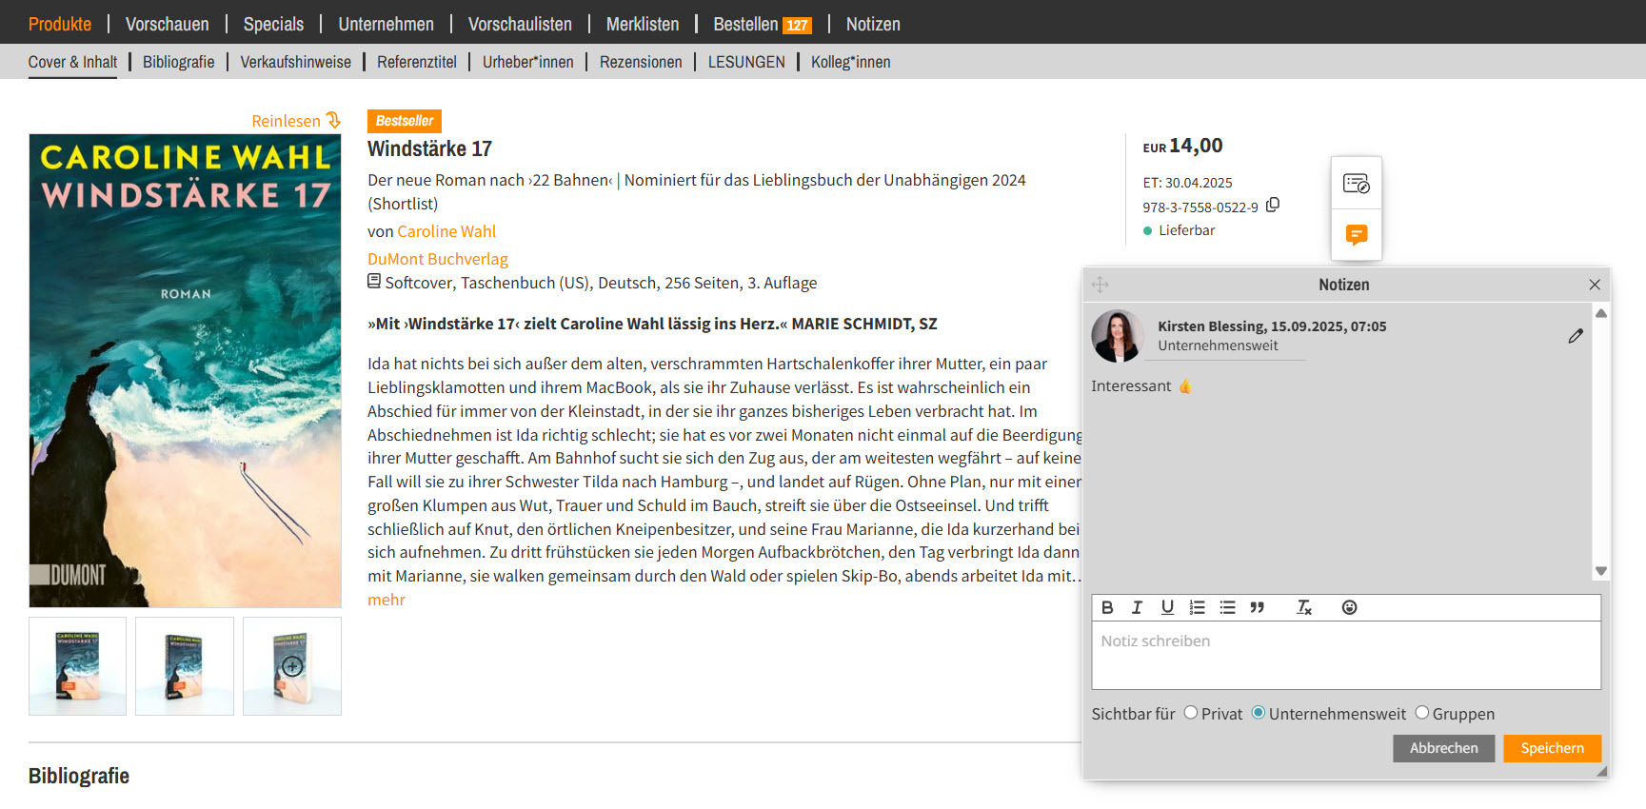Click the Bibliografie section heading
The width and height of the screenshot is (1646, 809).
pos(79,776)
